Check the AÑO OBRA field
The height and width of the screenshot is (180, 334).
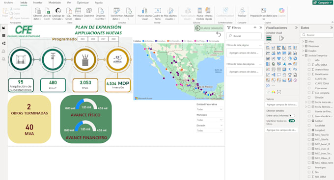pos(309,65)
